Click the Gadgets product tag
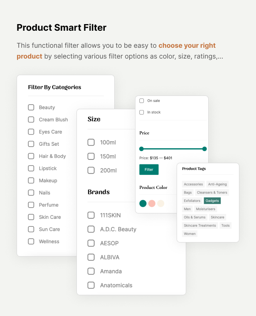Screen dimensions: 256x316 point(212,201)
